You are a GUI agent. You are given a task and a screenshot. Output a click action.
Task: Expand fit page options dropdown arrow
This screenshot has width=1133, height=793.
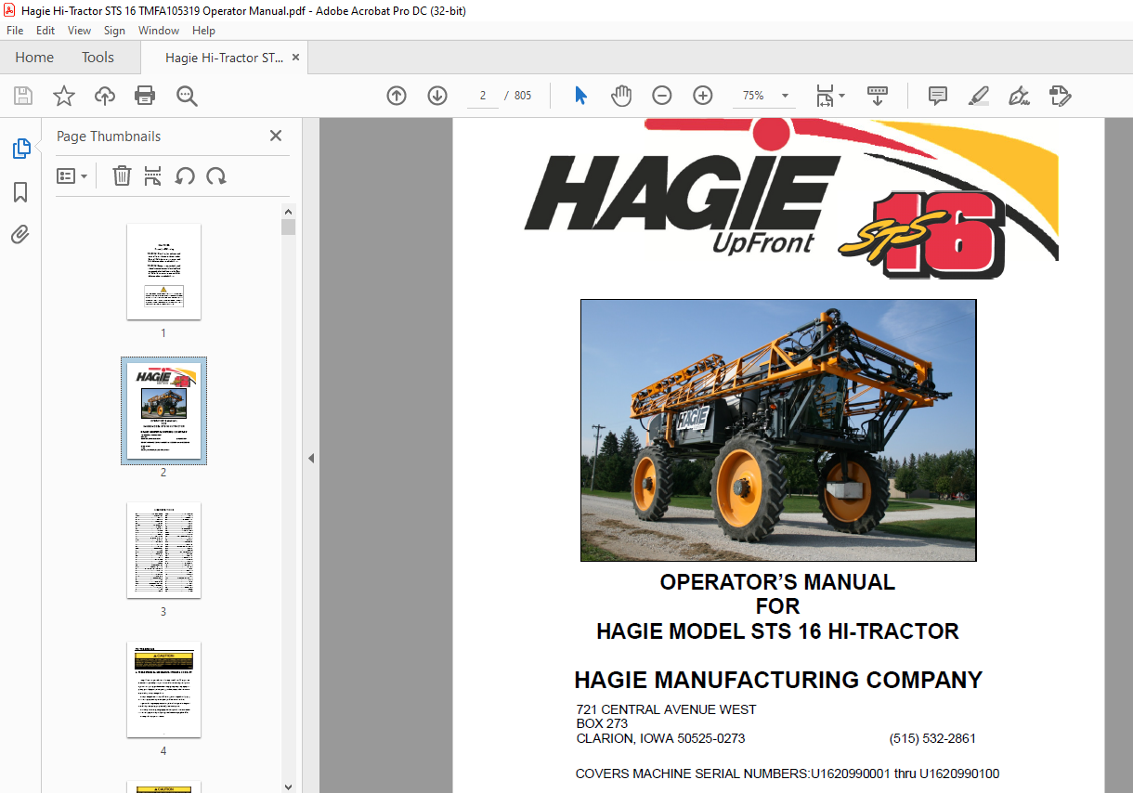pyautogui.click(x=841, y=96)
